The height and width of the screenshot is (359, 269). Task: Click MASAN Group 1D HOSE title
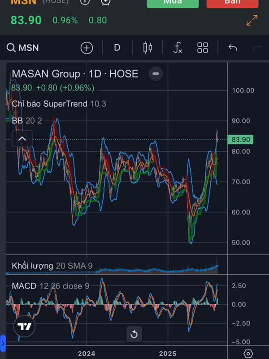point(75,74)
